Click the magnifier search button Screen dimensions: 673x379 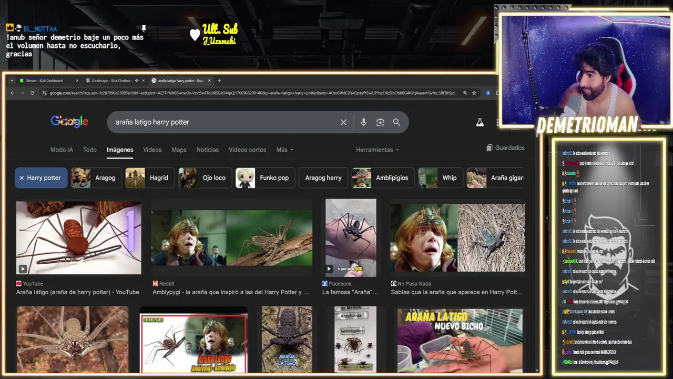point(396,122)
